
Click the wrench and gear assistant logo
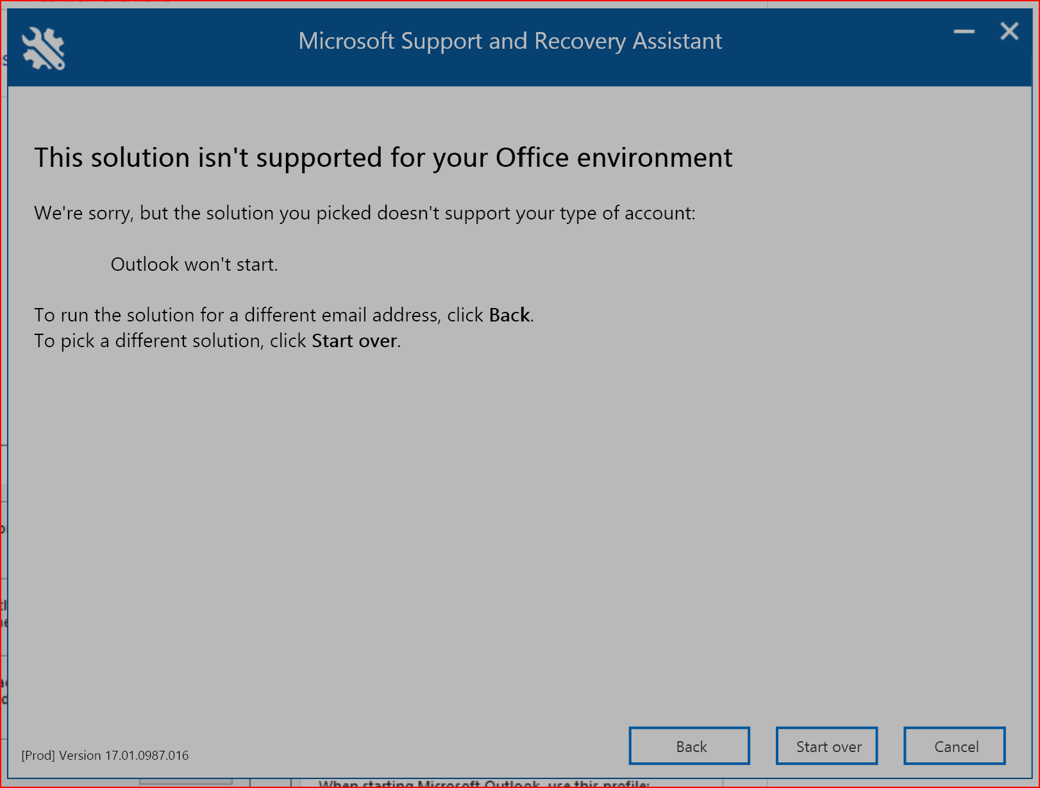[42, 47]
